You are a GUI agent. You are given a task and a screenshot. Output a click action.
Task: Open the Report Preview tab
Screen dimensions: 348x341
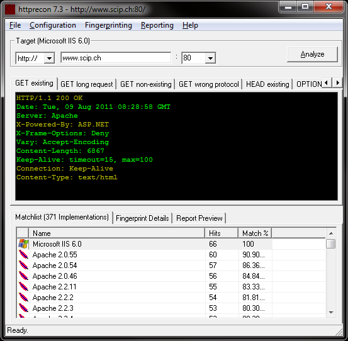199,218
